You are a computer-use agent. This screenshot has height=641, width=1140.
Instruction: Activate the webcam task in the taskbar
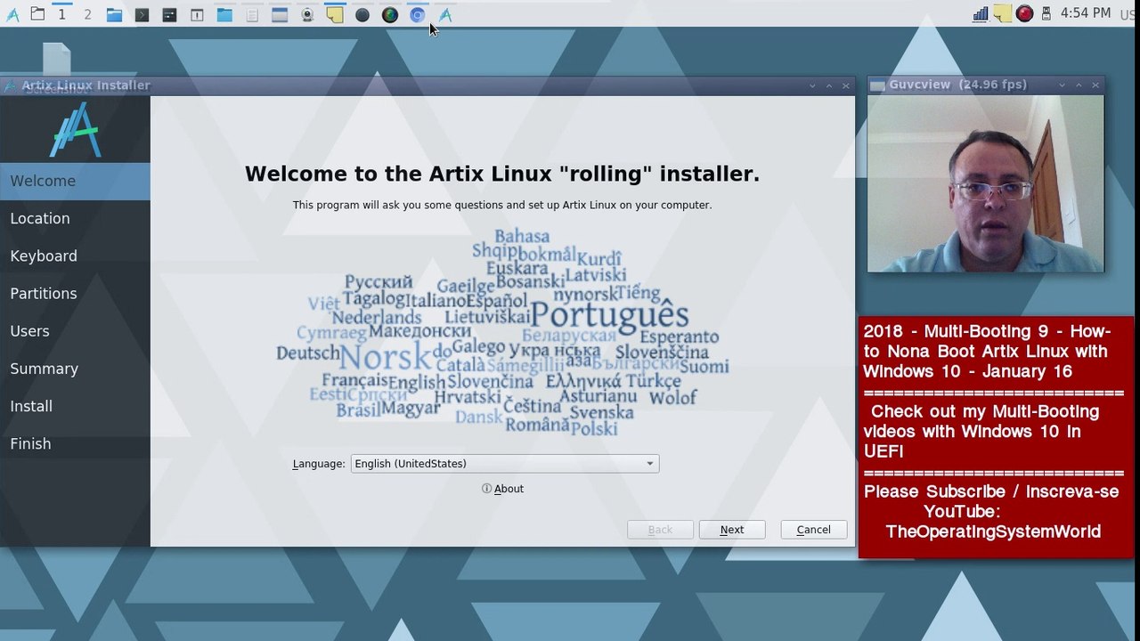pos(307,14)
